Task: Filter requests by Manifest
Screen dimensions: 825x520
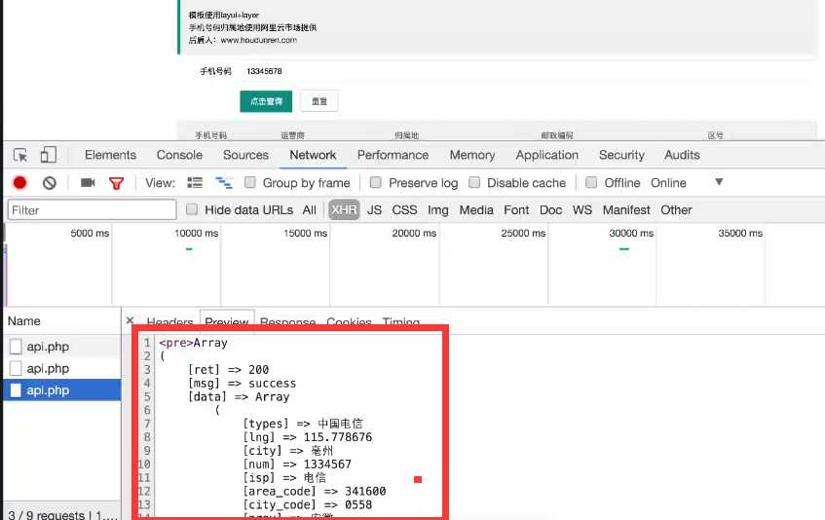Action: 626,209
